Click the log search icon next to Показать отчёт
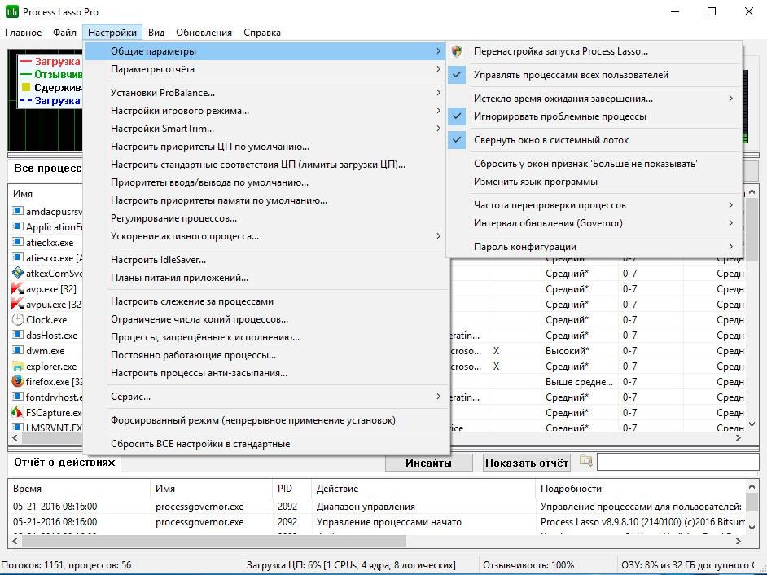The width and height of the screenshot is (767, 575). (585, 460)
